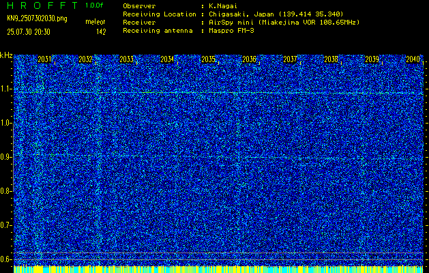Click the 2036 time marker
The height and width of the screenshot is (273, 429).
[x=249, y=59]
